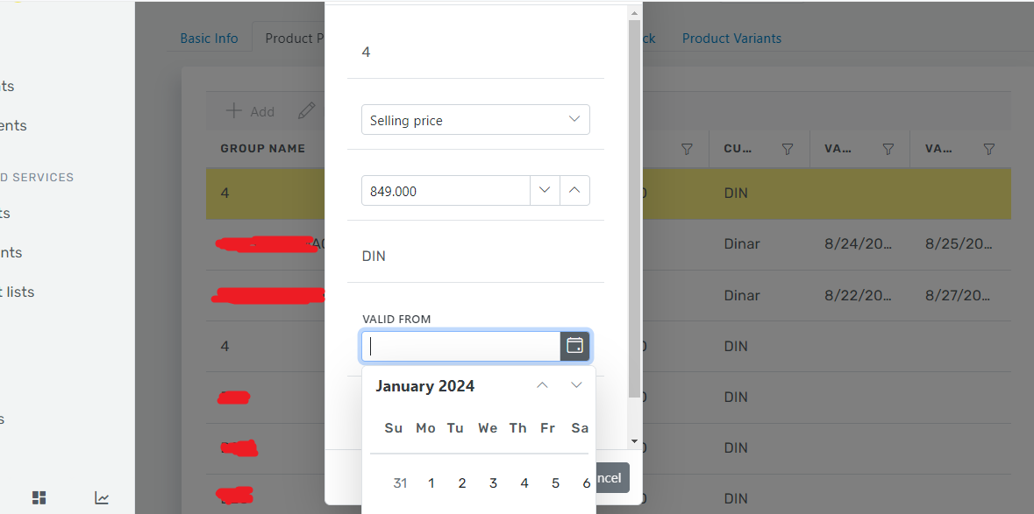Click the scrollbar down arrow in dialog
The image size is (1034, 514).
[635, 440]
